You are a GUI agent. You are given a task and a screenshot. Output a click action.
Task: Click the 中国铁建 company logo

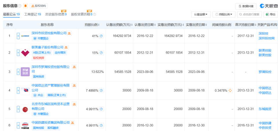coord(25,125)
